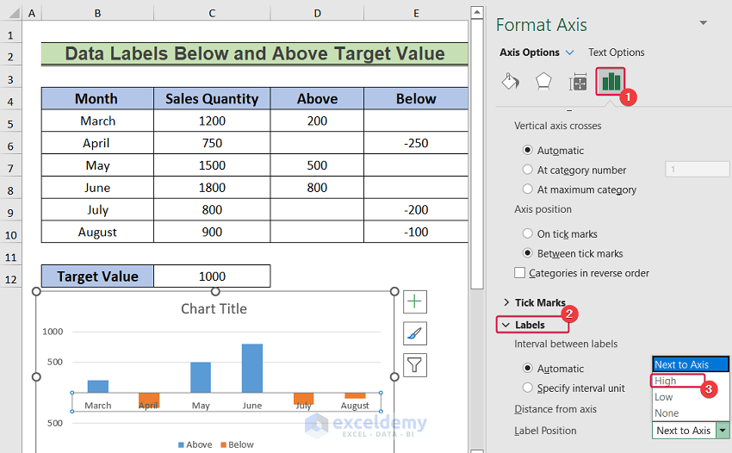The image size is (732, 453).
Task: Select Between tick marks axis position
Action: (528, 253)
